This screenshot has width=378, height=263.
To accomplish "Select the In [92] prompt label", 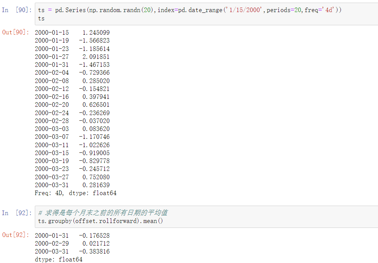I will [x=17, y=213].
